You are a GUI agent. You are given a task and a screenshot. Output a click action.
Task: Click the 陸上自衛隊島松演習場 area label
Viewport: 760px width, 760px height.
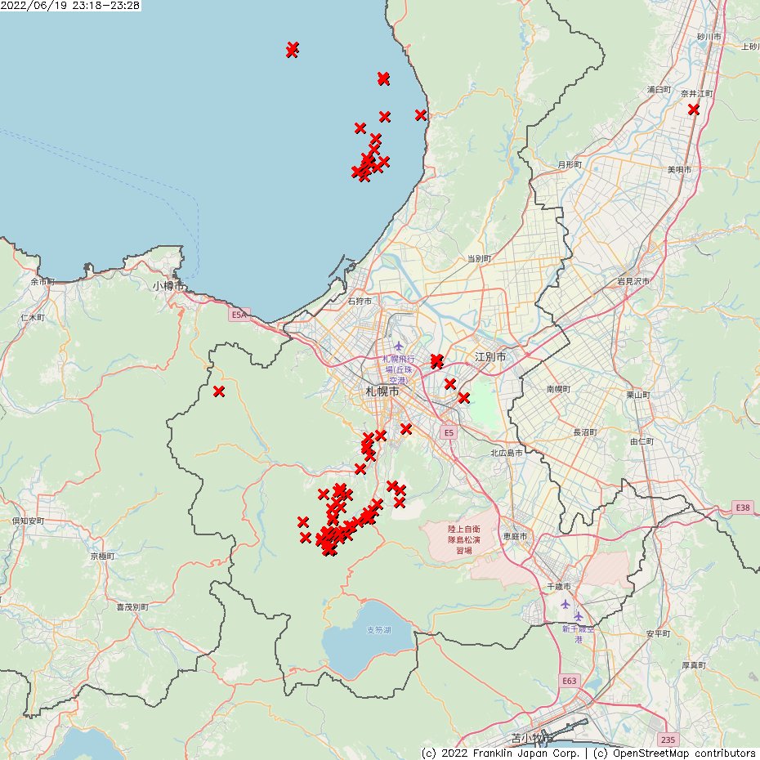tap(464, 539)
